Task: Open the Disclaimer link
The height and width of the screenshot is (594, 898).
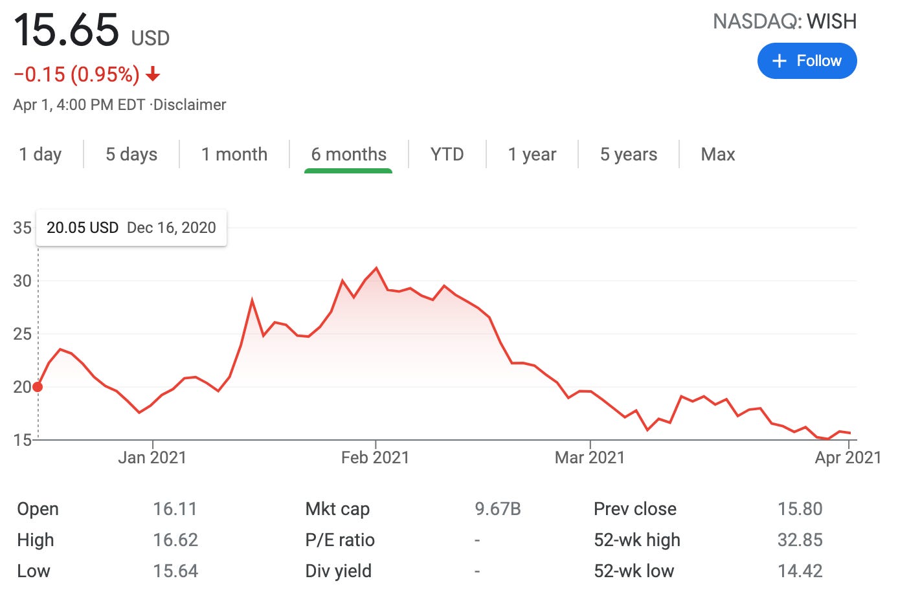Action: pyautogui.click(x=190, y=105)
